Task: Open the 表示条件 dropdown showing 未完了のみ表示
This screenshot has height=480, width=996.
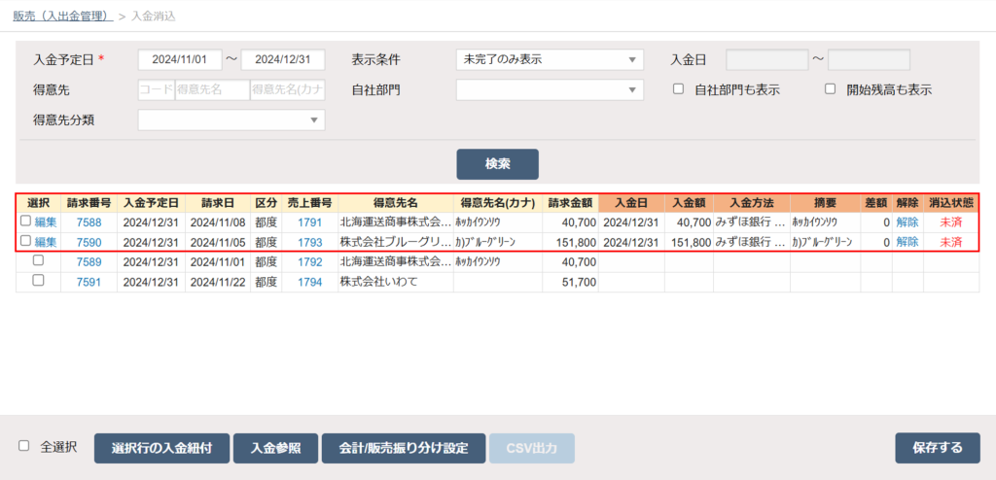Action: (550, 59)
